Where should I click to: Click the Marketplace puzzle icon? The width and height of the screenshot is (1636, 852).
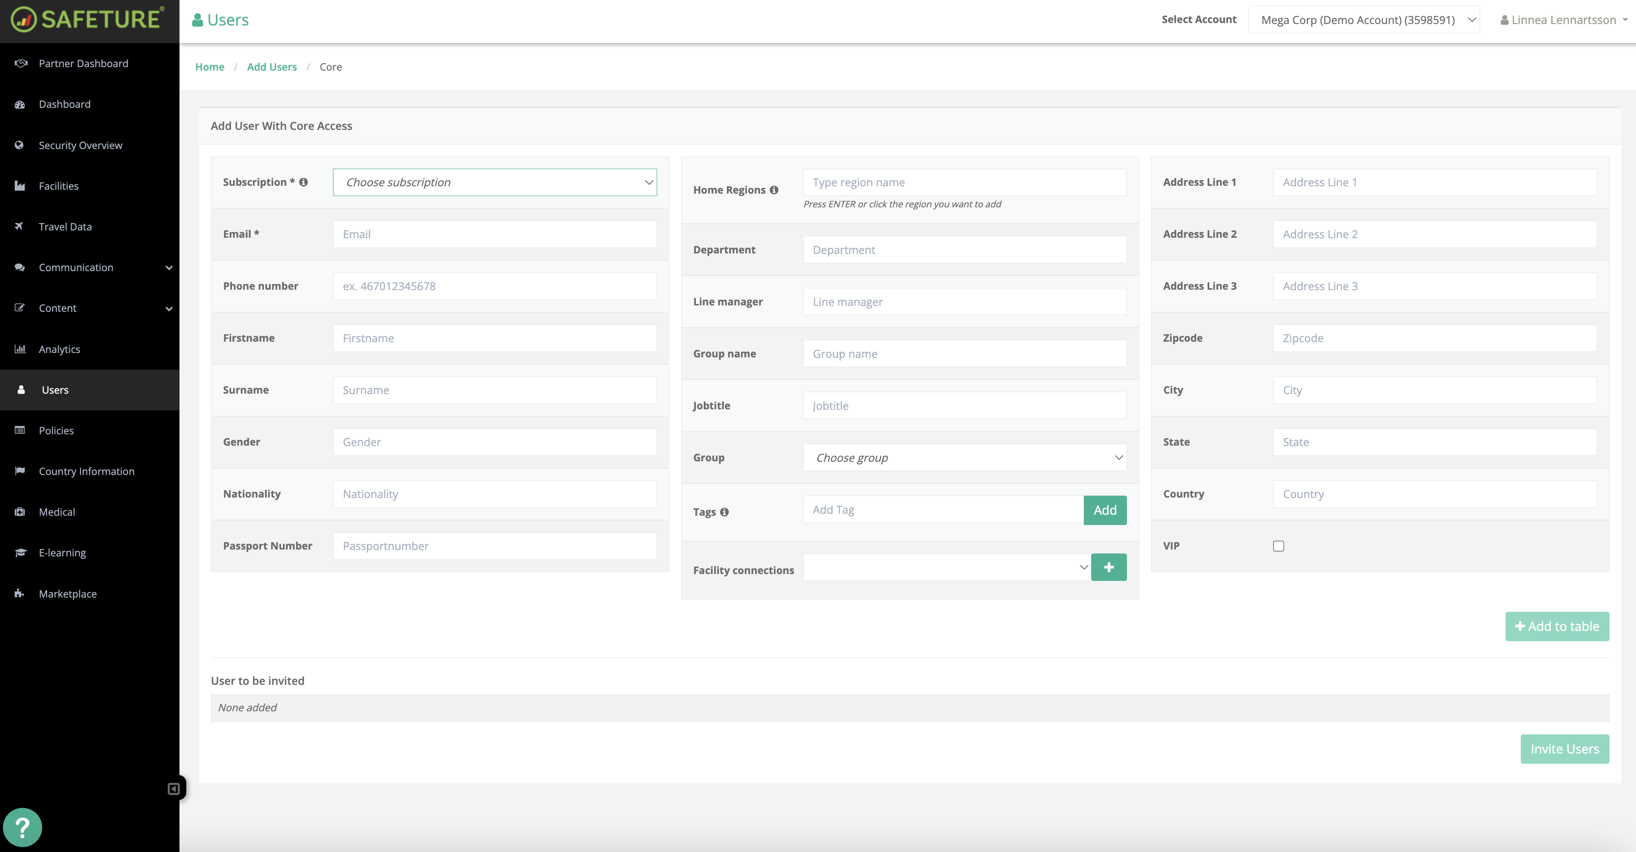(20, 594)
